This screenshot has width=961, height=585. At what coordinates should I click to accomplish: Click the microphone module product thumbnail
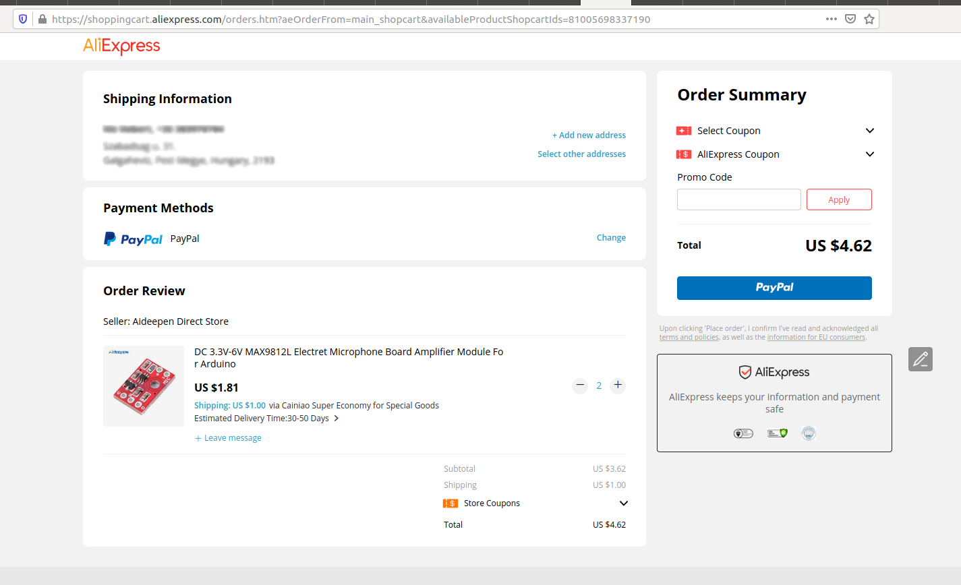[x=144, y=386]
